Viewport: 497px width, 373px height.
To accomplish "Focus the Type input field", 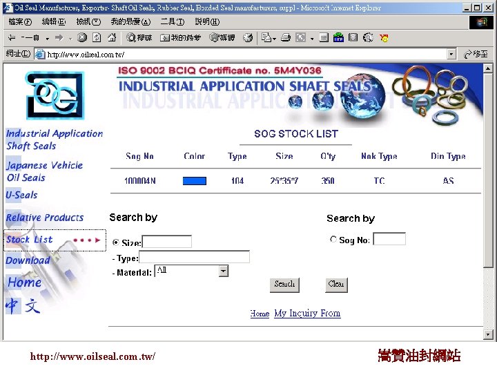I will tap(194, 257).
